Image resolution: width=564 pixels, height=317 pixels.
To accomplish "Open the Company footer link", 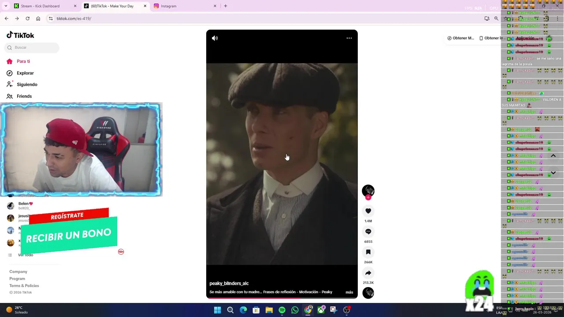I will [x=18, y=272].
